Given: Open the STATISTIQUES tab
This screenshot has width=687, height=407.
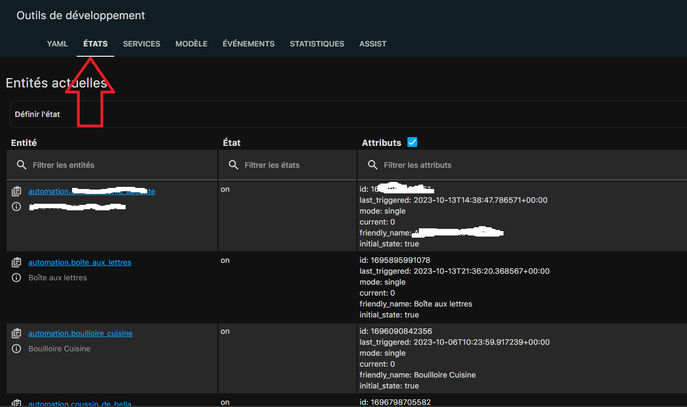Looking at the screenshot, I should 317,44.
